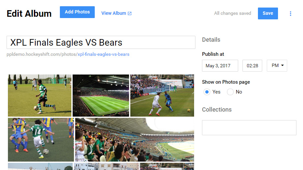The height and width of the screenshot is (170, 303).
Task: Open the xpl-finals-eagles-vs-bears URL link
Action: point(103,54)
